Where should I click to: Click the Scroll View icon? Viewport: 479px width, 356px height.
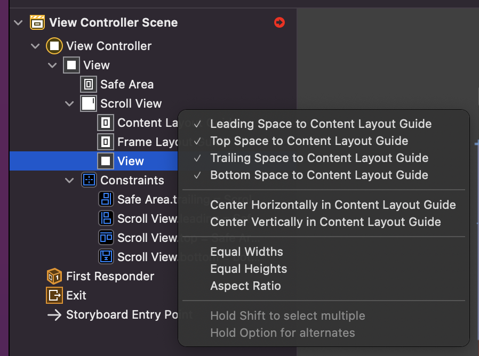click(89, 103)
